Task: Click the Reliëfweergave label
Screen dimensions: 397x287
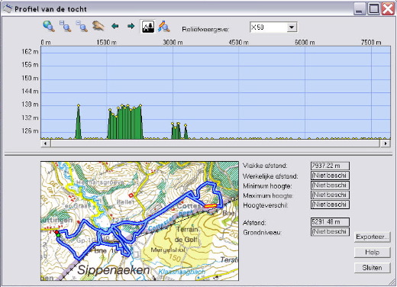Action: (205, 29)
